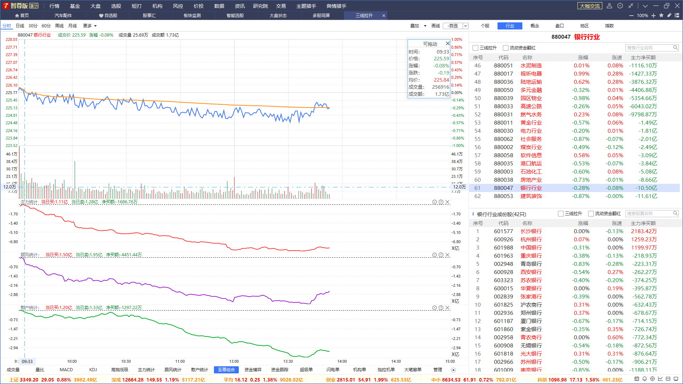The width and height of the screenshot is (683, 384).
Task: Sort the industry list by 涨幅 column
Action: 583,57
